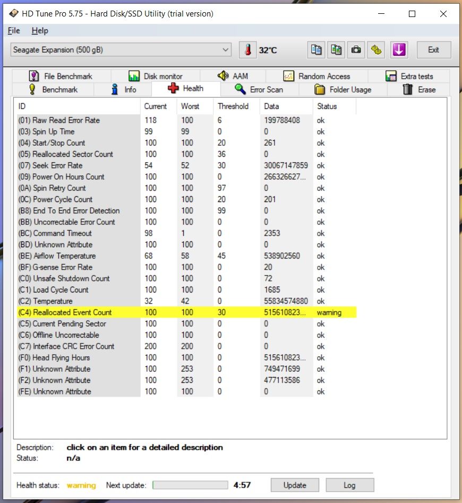Switch to the Erase tab
462x503 pixels.
[x=419, y=89]
